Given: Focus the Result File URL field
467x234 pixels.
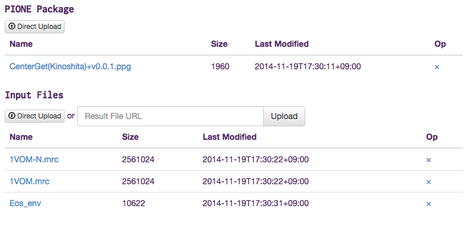Looking at the screenshot, I should [x=170, y=116].
